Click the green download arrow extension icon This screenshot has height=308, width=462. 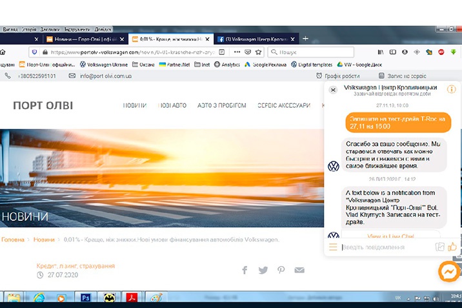[x=453, y=52]
